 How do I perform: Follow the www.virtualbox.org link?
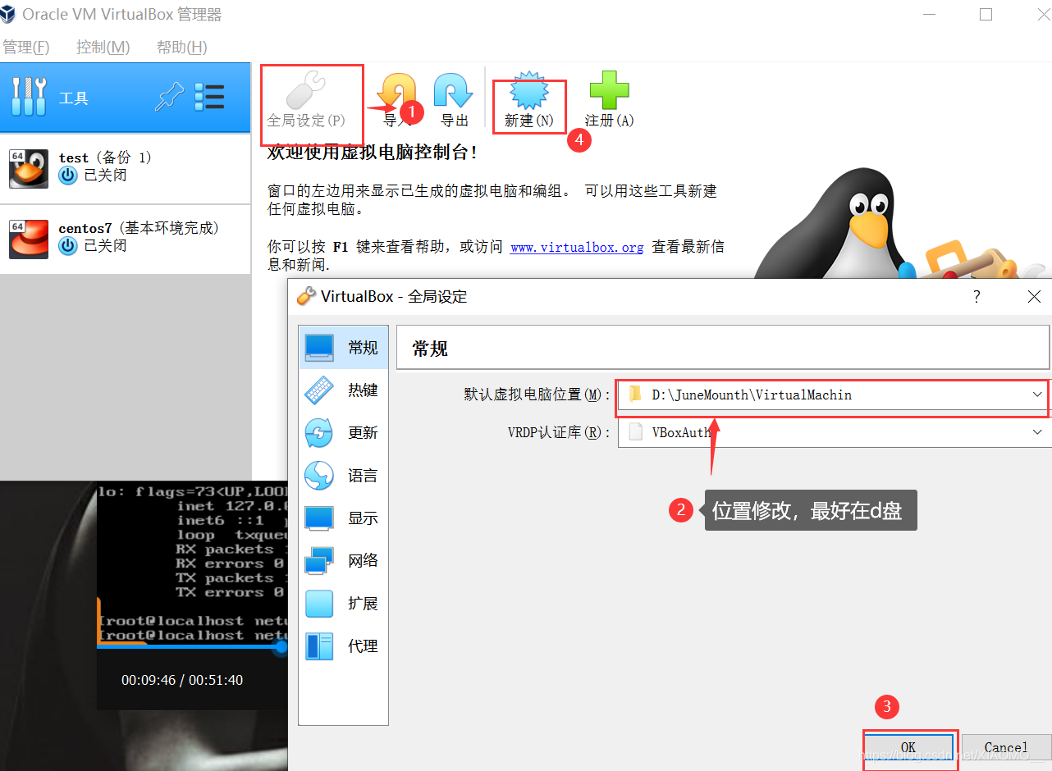click(x=577, y=247)
